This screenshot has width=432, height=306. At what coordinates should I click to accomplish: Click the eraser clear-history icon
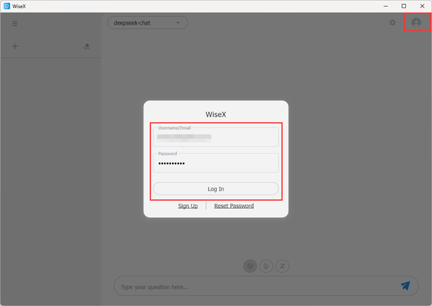click(x=86, y=46)
